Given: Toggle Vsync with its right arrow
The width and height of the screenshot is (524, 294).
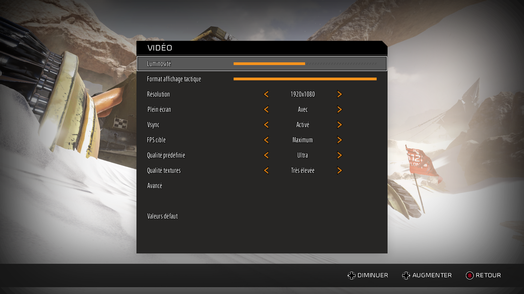Looking at the screenshot, I should 340,125.
